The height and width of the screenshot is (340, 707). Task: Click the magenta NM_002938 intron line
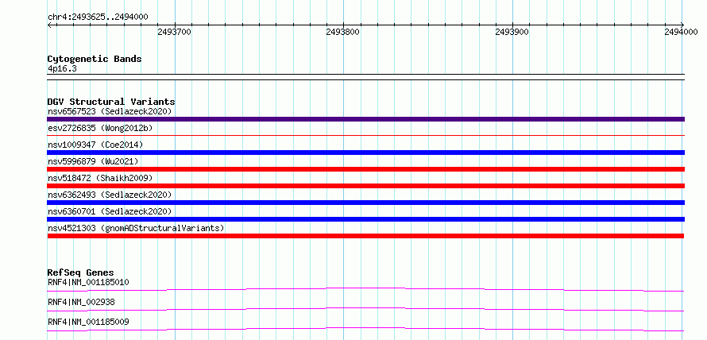click(x=365, y=309)
